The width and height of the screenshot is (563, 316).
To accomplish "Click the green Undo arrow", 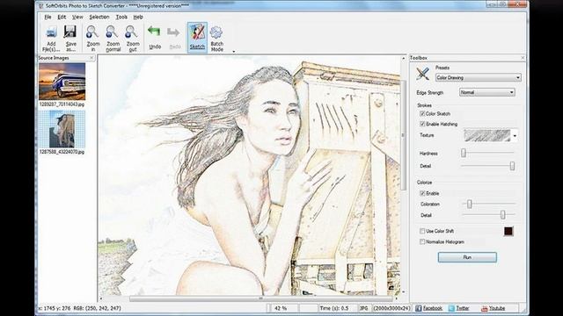I will point(155,32).
